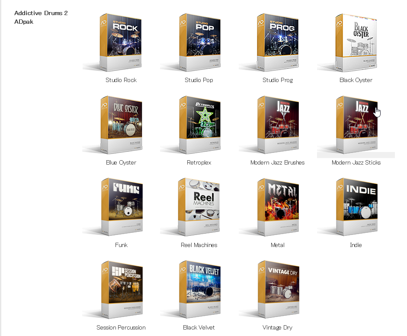Open the Vintage Dry box image
407x336 pixels.
pos(278,290)
